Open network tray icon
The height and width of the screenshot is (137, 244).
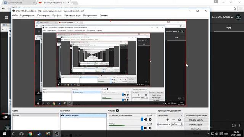(212, 134)
